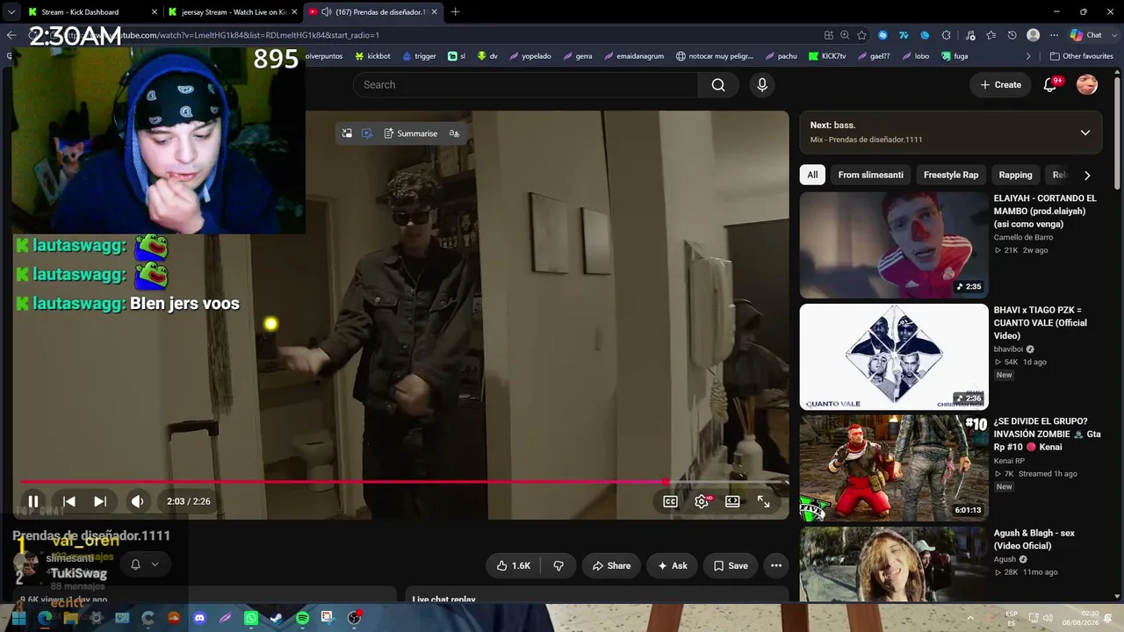Open the kickbot bookmark
The height and width of the screenshot is (632, 1124).
tap(372, 56)
